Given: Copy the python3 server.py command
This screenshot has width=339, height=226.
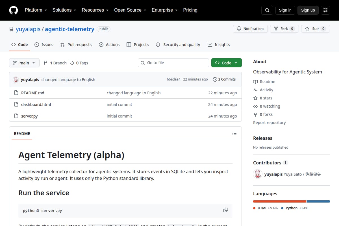Looking at the screenshot, I should coord(226,210).
